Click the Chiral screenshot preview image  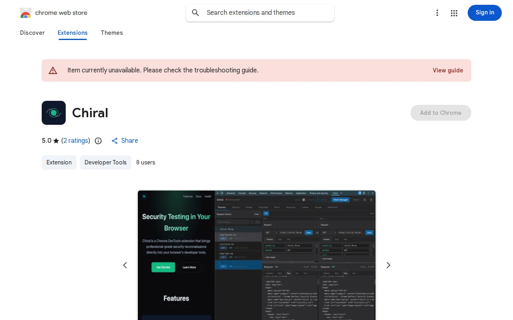pyautogui.click(x=256, y=255)
